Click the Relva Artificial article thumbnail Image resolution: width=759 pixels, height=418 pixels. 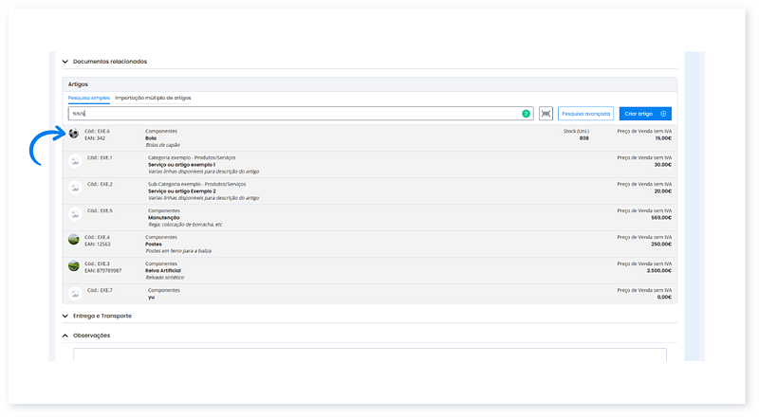74,266
